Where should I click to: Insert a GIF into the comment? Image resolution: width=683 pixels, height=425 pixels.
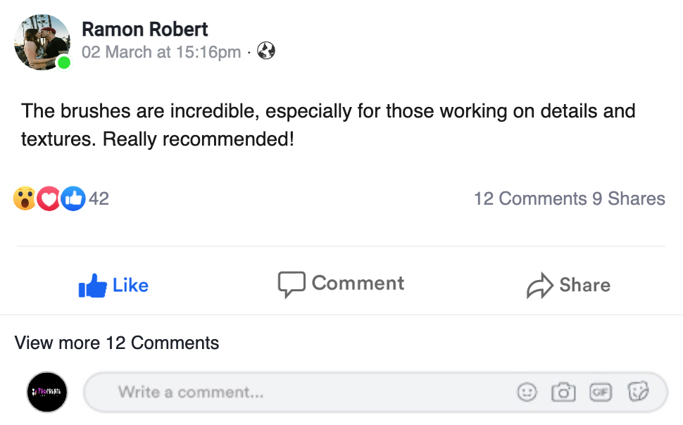[x=601, y=392]
